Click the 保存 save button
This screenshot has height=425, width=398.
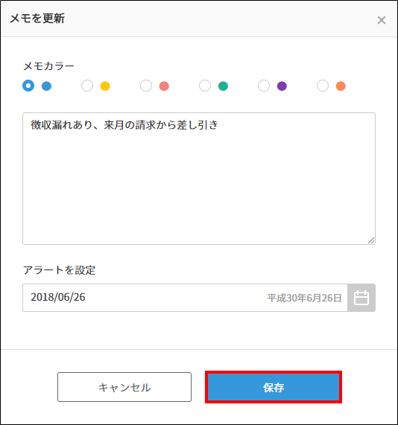(x=274, y=387)
